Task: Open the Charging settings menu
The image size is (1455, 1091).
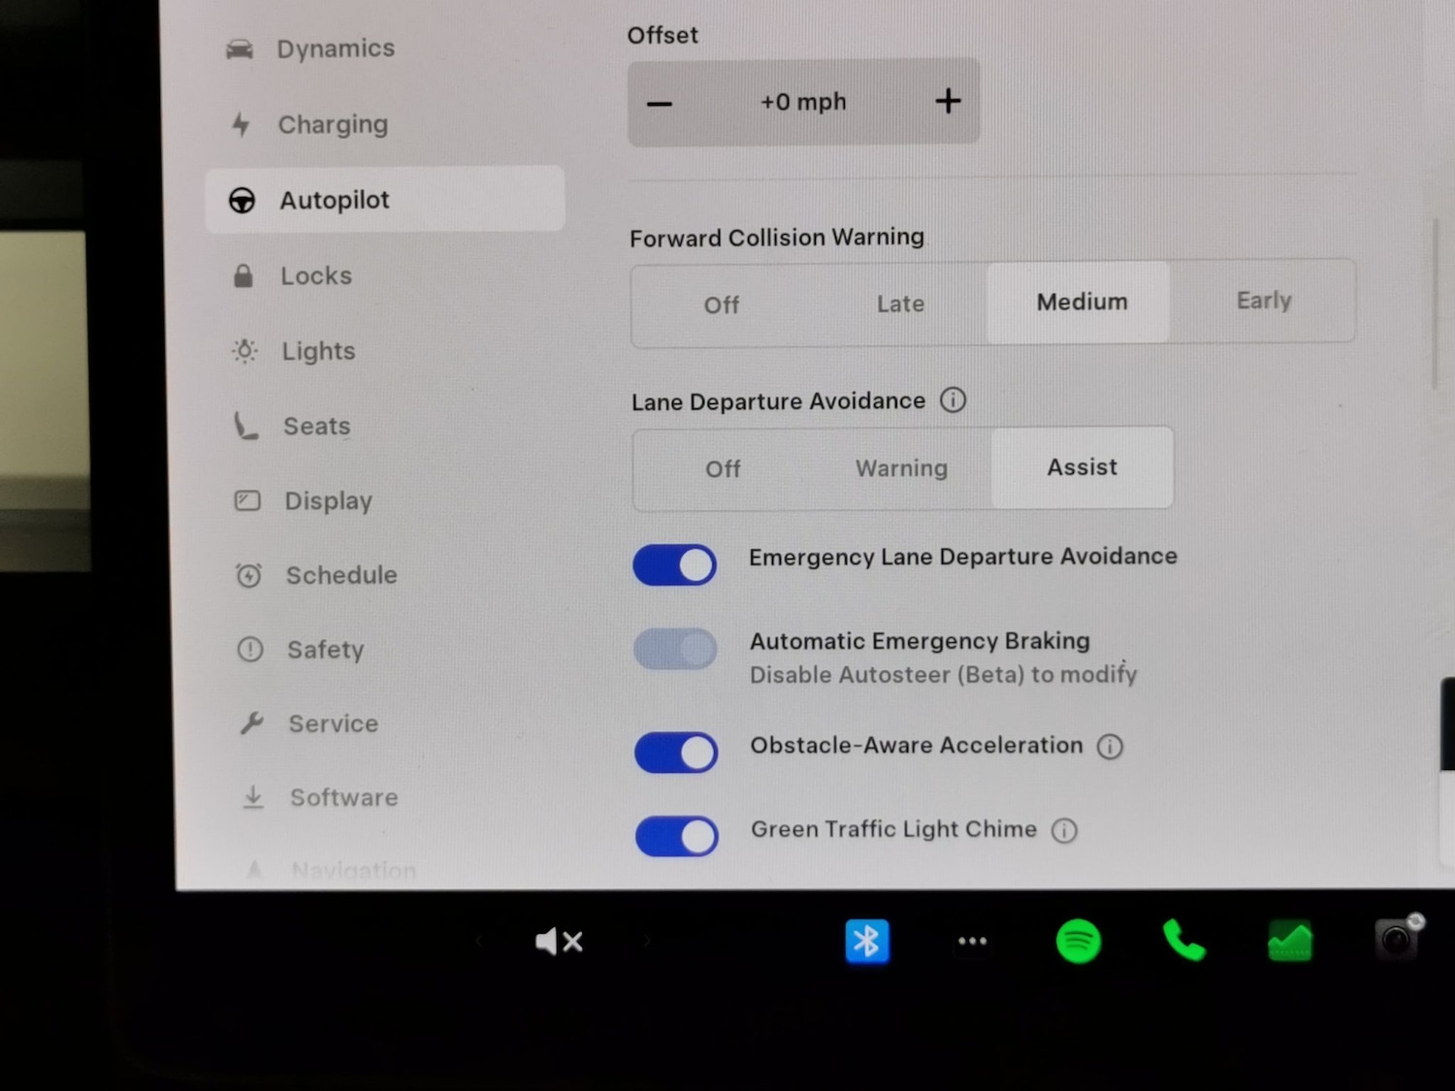Action: click(x=332, y=124)
